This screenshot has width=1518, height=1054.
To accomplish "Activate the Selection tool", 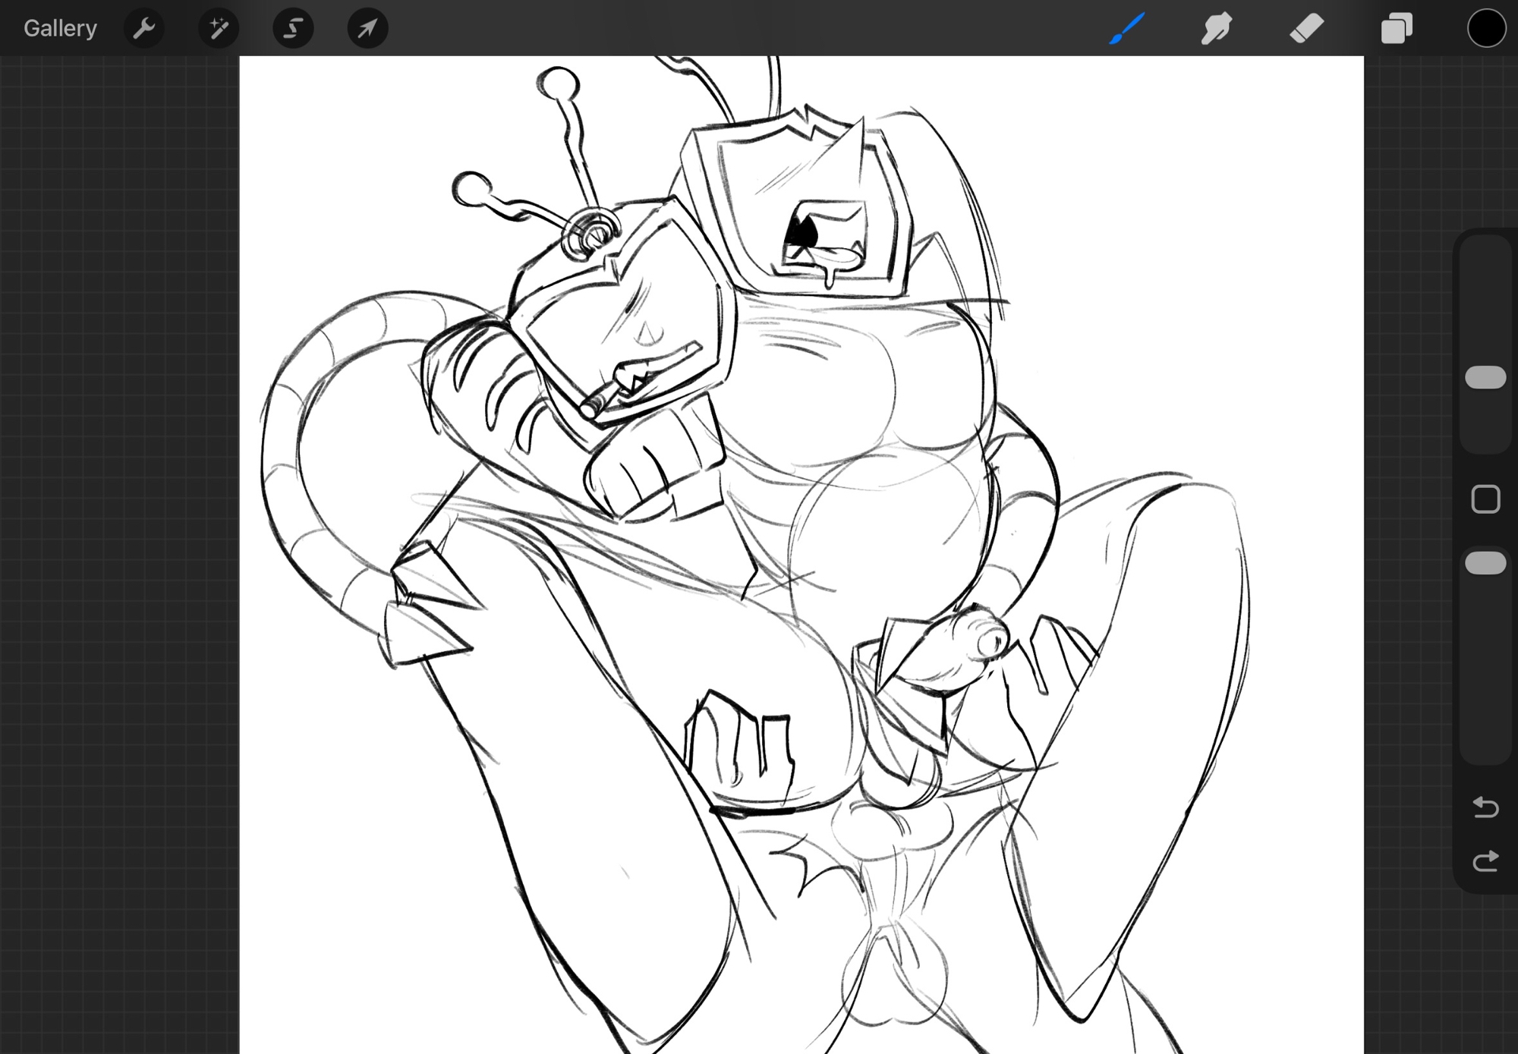I will (293, 28).
